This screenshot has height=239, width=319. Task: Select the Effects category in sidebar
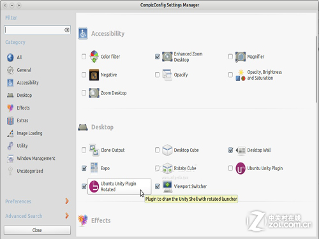(23, 108)
